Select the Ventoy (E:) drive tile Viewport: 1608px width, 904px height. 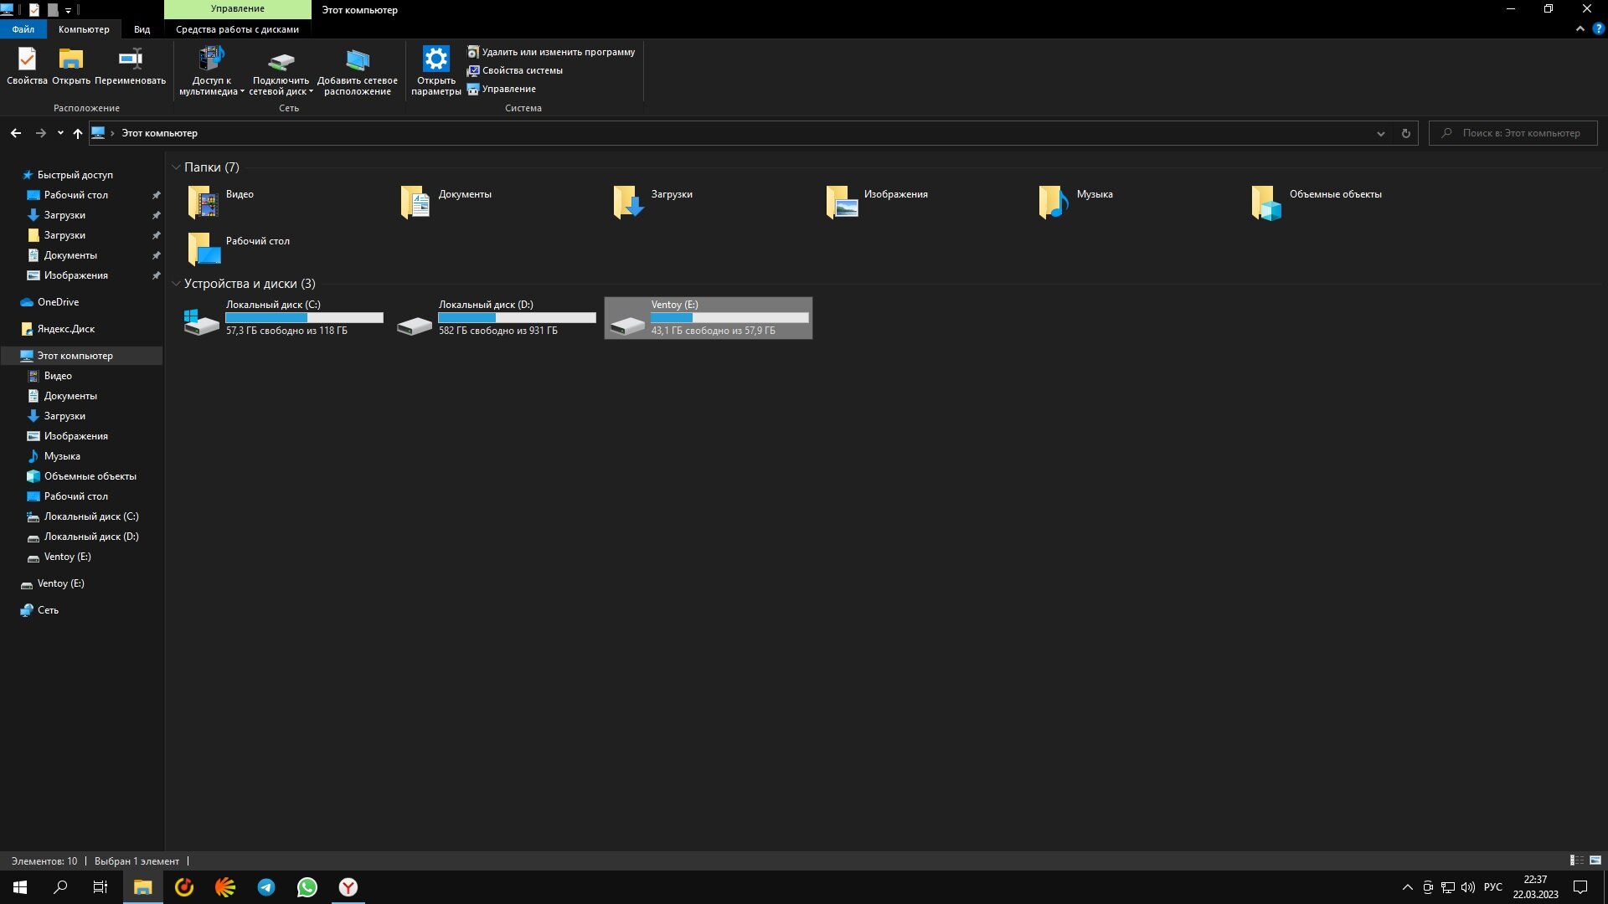tap(709, 318)
